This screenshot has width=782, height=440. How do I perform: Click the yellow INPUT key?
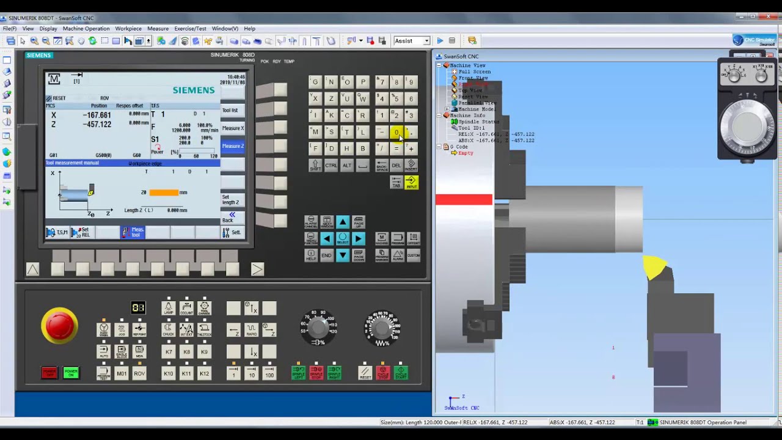point(411,182)
